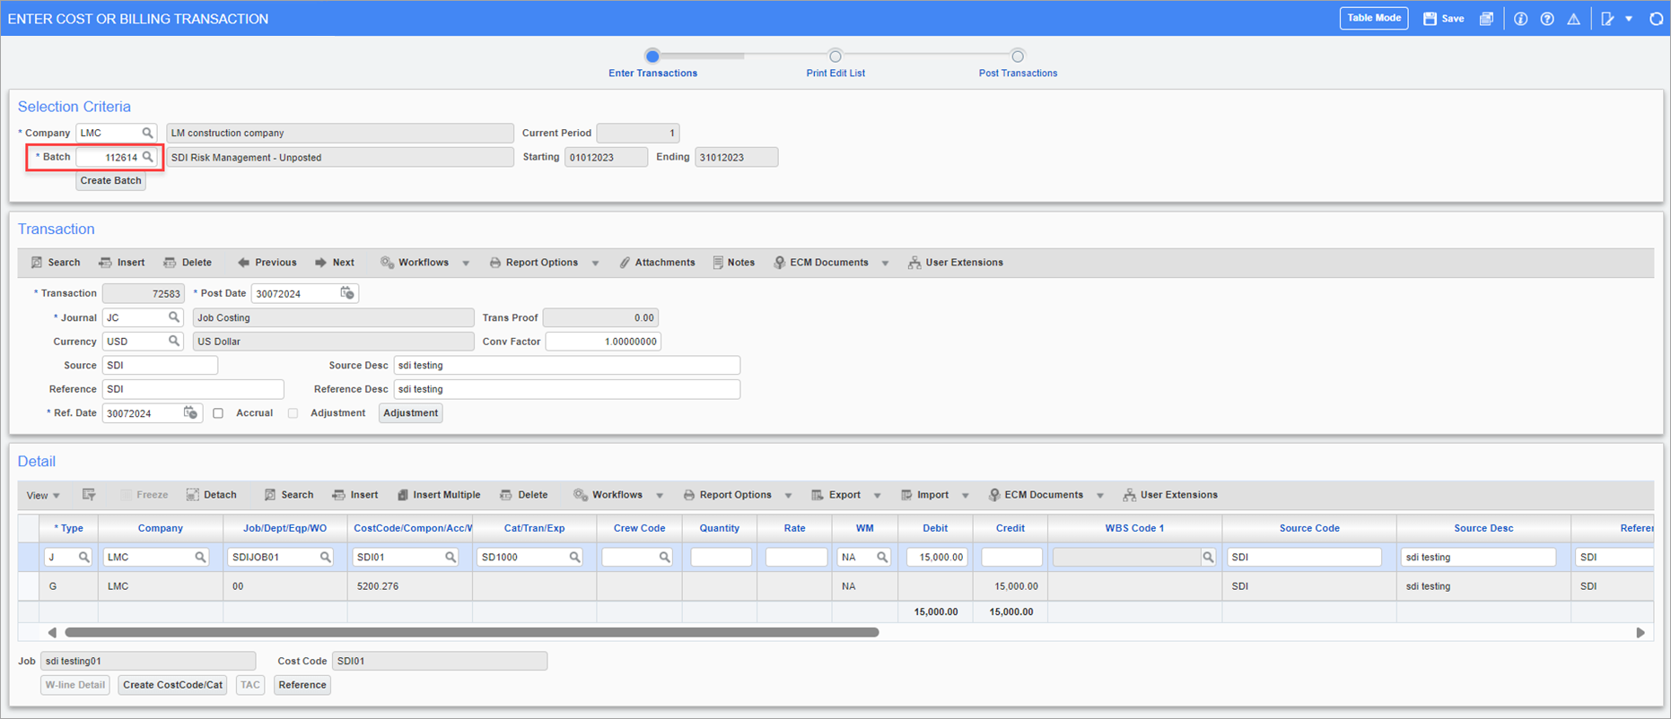This screenshot has width=1671, height=719.
Task: Open the help question-mark icon
Action: [x=1547, y=19]
